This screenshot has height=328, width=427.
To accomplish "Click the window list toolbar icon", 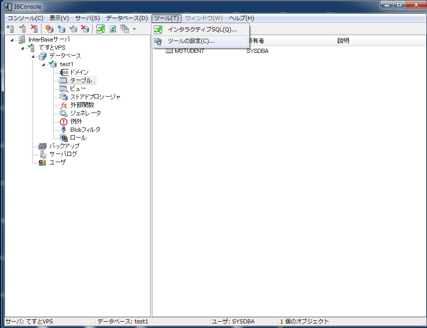I will tap(125, 29).
